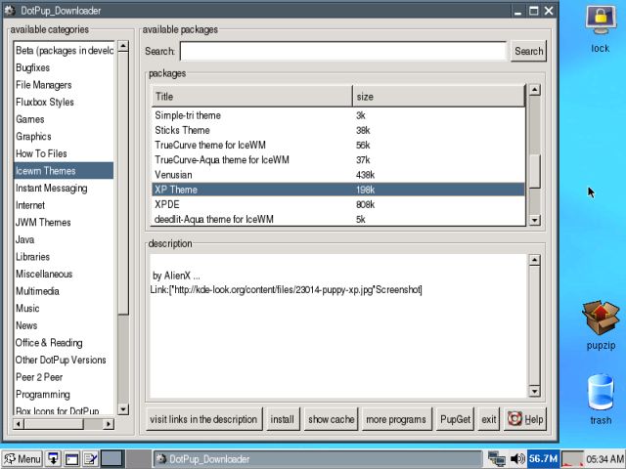
Task: Click the Help button with lifebuoy icon
Action: click(525, 419)
